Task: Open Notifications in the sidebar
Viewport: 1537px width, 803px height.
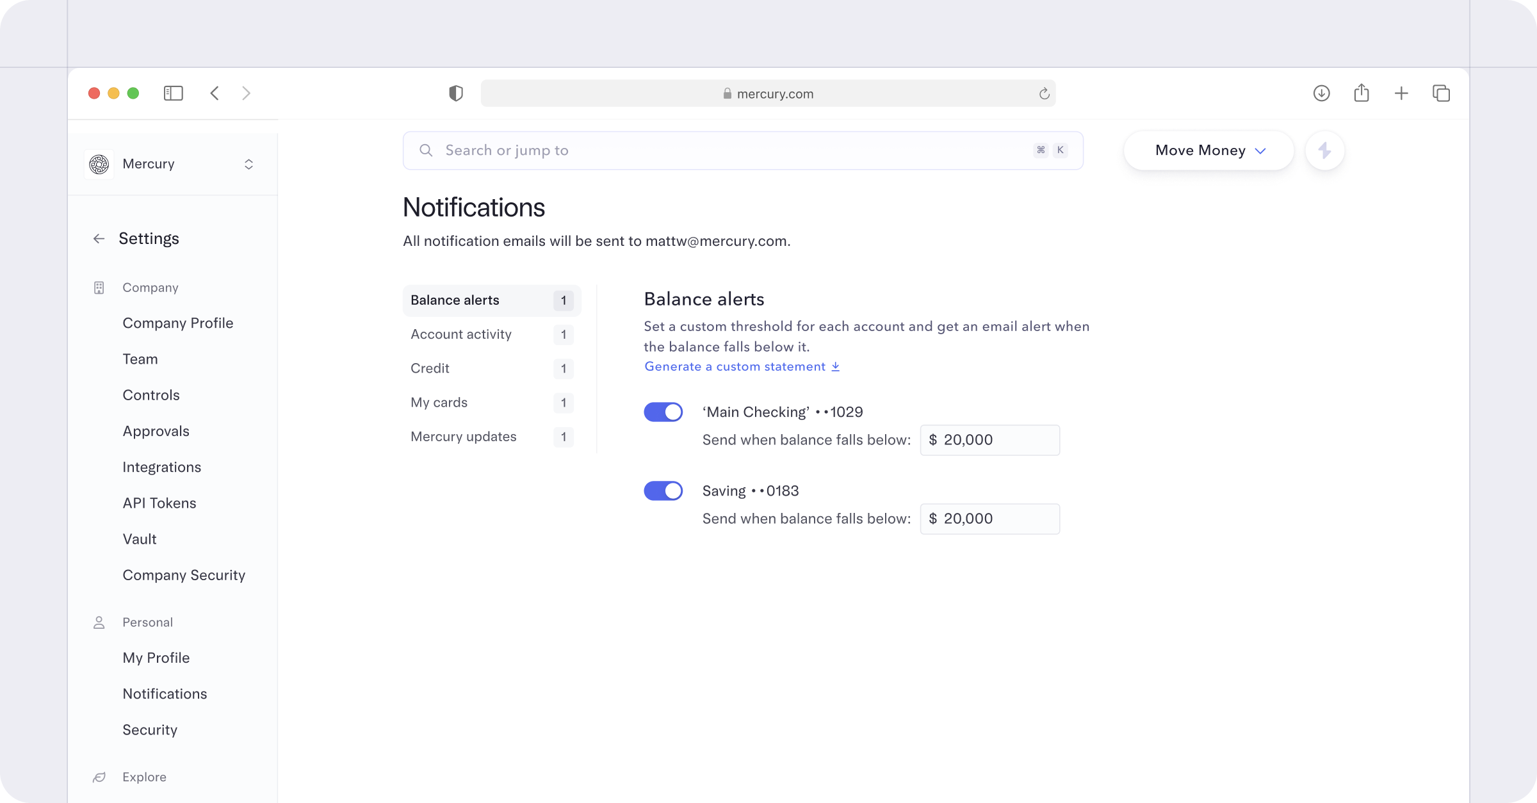Action: pos(165,694)
